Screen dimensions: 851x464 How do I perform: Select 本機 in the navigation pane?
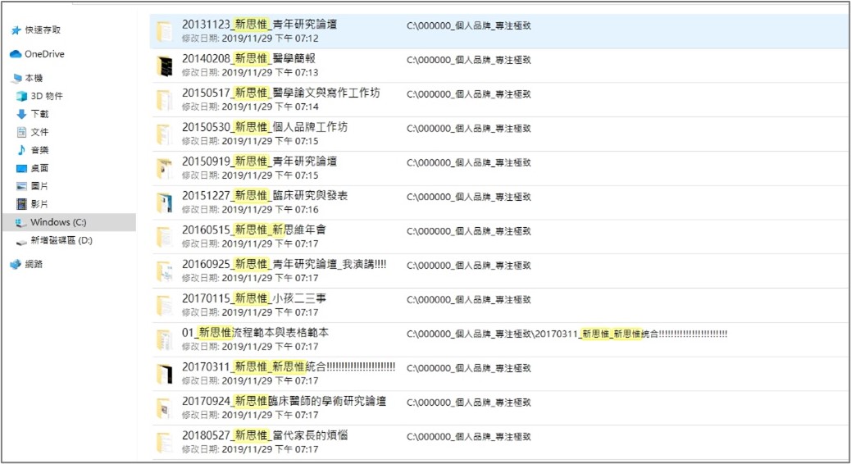pyautogui.click(x=34, y=79)
